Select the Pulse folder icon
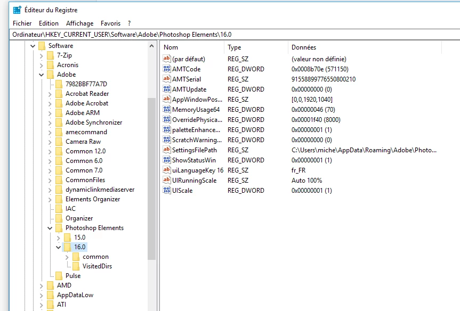This screenshot has height=311, width=460. tap(59, 276)
